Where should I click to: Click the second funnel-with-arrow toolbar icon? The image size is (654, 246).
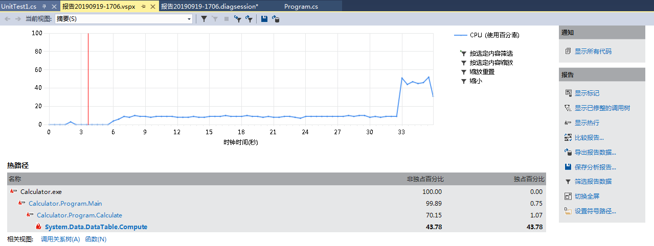pos(249,19)
